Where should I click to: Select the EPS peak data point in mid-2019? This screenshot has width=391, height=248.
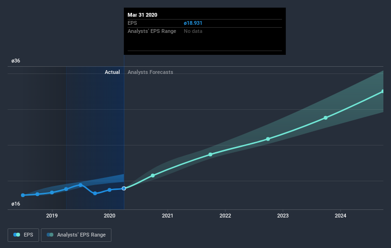[x=80, y=185]
